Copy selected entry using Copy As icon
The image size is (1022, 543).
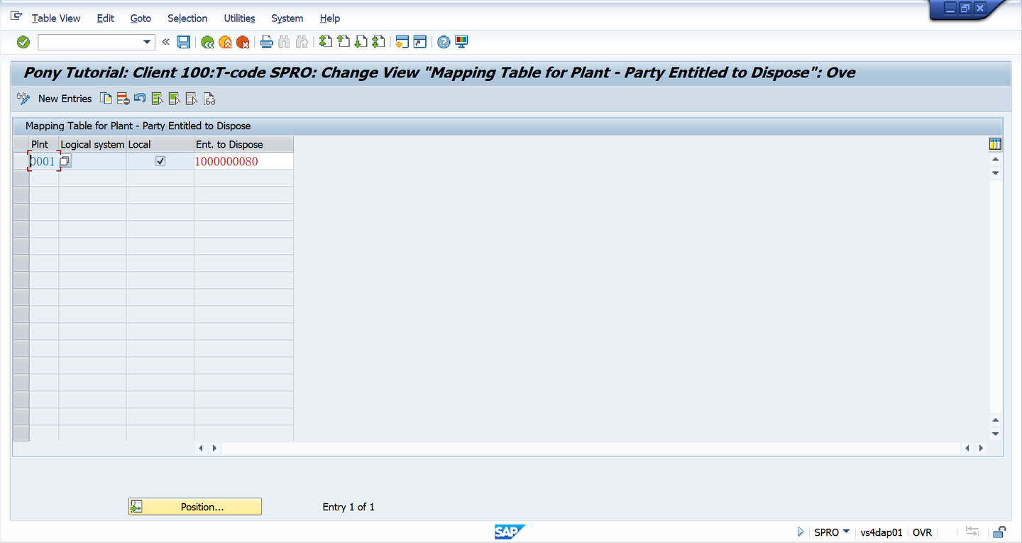pyautogui.click(x=105, y=98)
